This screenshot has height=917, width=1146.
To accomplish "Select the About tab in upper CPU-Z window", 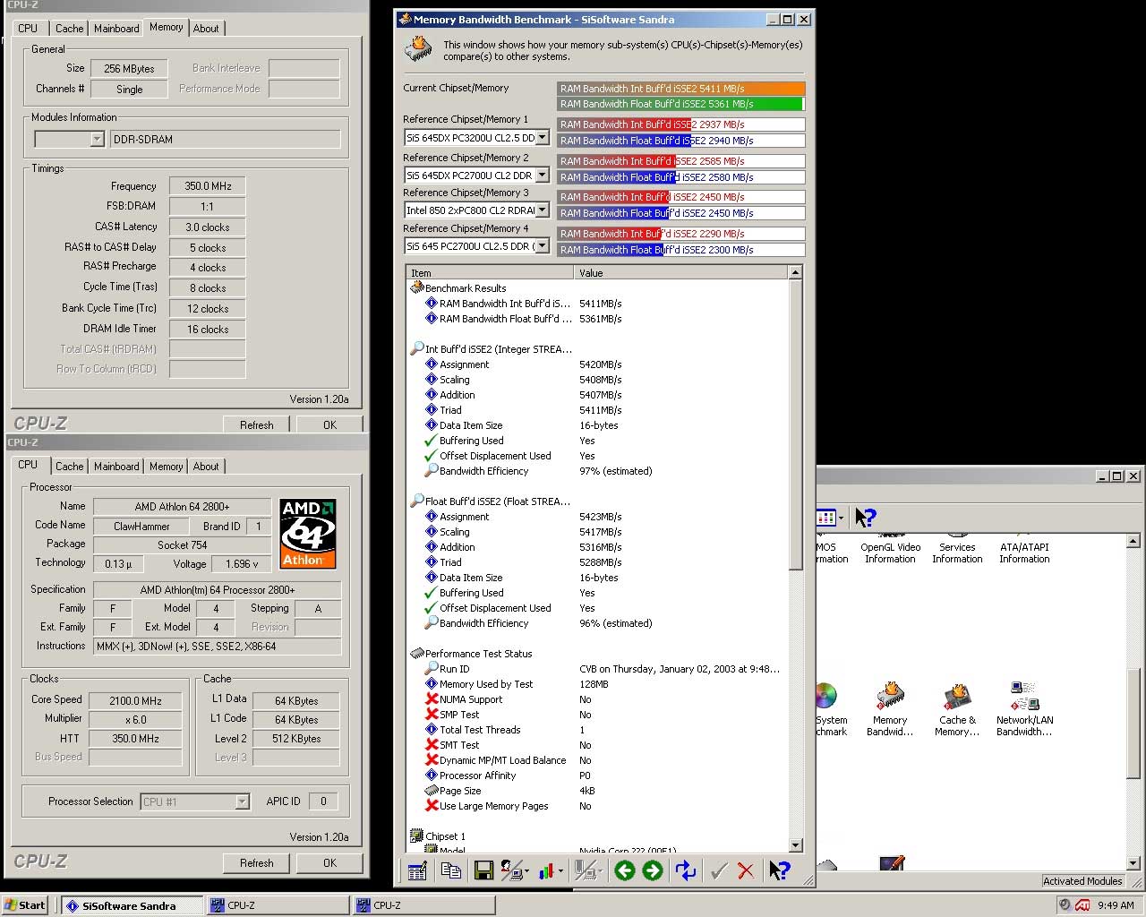I will pyautogui.click(x=206, y=29).
